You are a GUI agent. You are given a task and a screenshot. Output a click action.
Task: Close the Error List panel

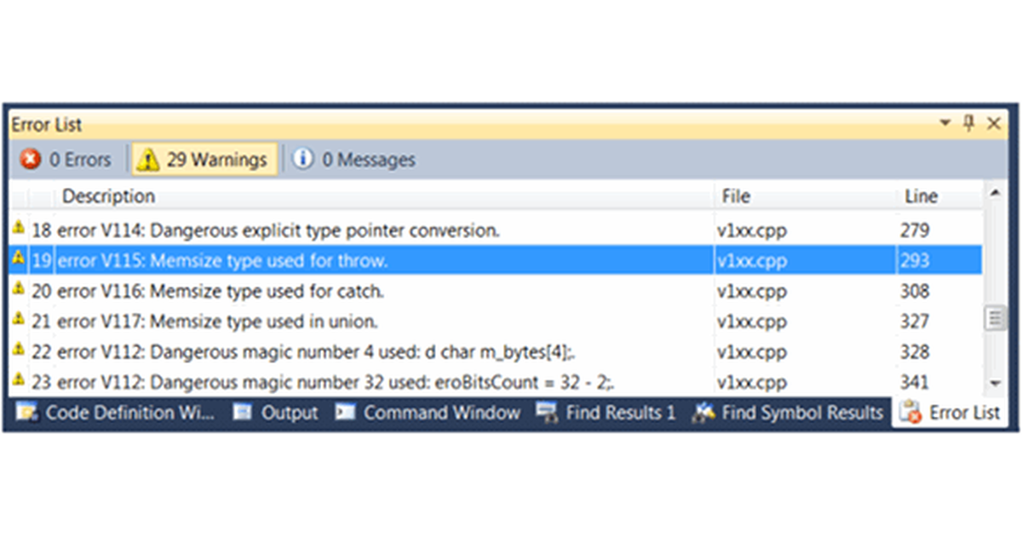993,124
